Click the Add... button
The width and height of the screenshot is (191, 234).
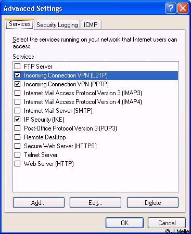[x=39, y=203]
